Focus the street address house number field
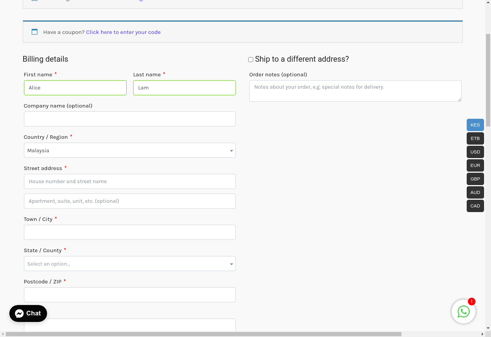The width and height of the screenshot is (491, 337). pos(130,181)
